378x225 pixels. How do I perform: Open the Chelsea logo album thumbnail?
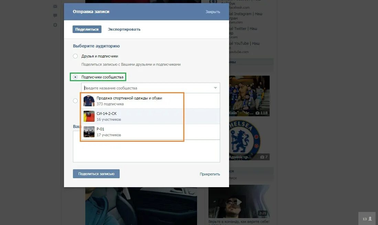[249, 140]
